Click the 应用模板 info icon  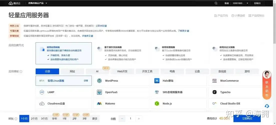pos(21,72)
